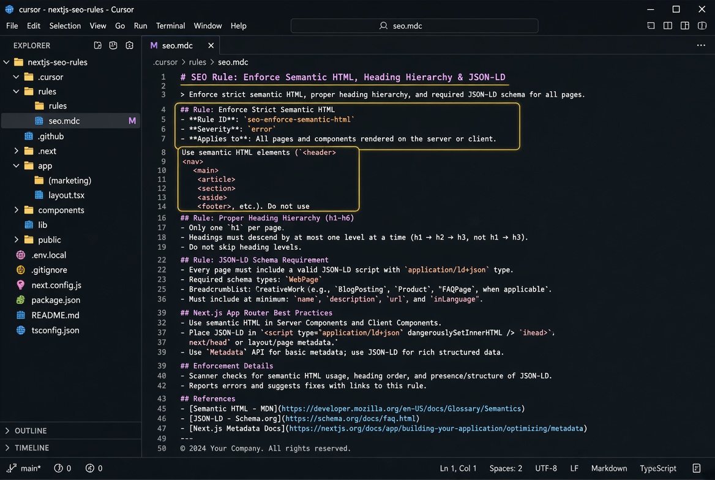Open the errors count indicator in status bar
The image size is (715, 480).
(x=62, y=468)
